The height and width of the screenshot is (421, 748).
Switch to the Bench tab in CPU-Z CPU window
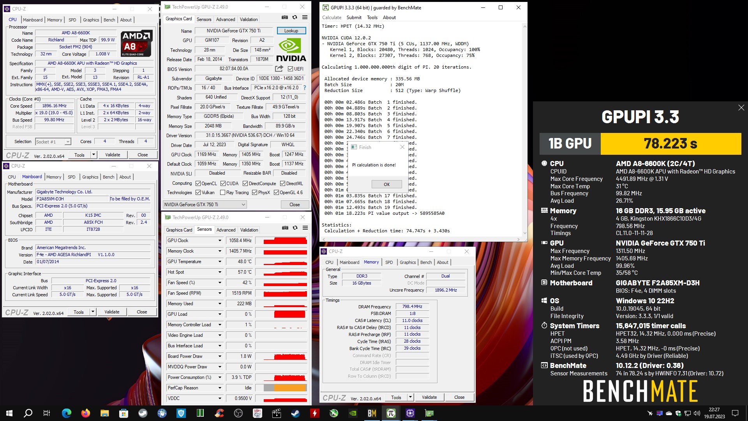[109, 20]
